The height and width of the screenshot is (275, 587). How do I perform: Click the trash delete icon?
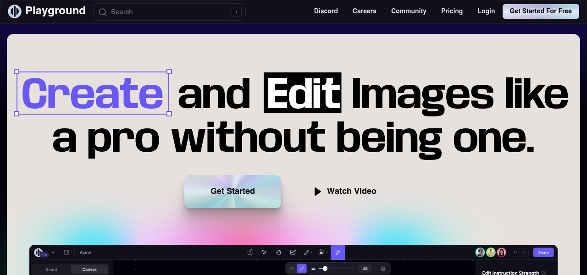[383, 269]
